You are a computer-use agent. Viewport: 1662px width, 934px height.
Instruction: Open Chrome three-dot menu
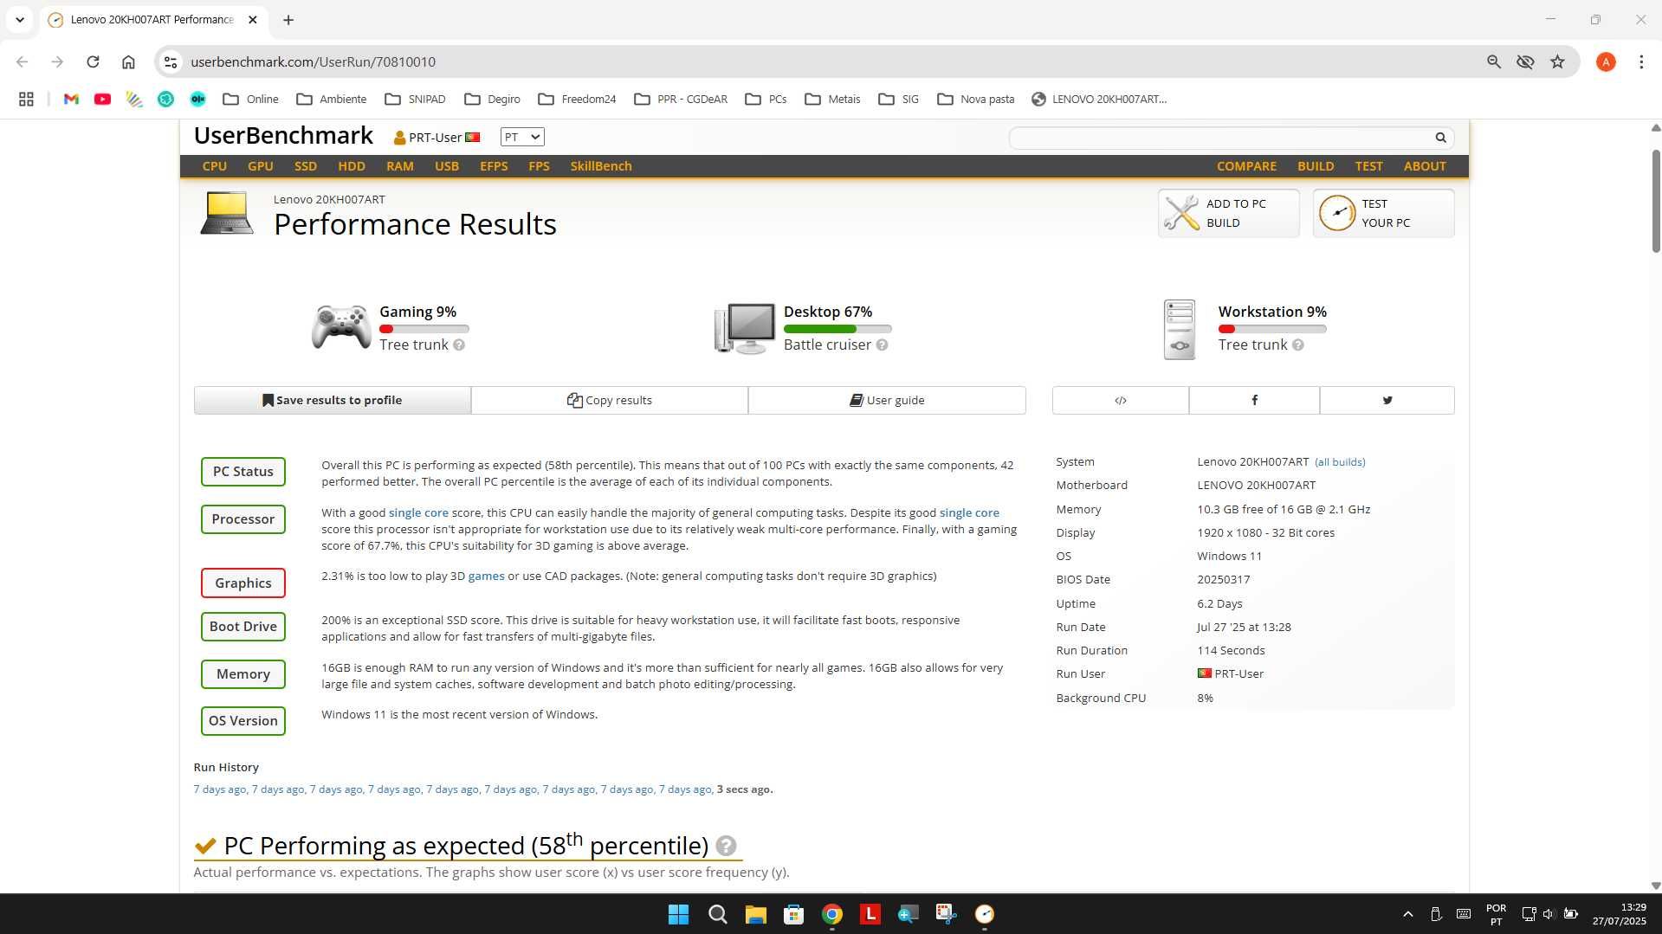1640,61
